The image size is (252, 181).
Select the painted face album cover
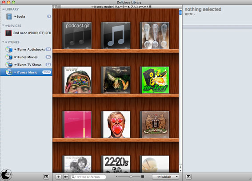click(x=77, y=80)
